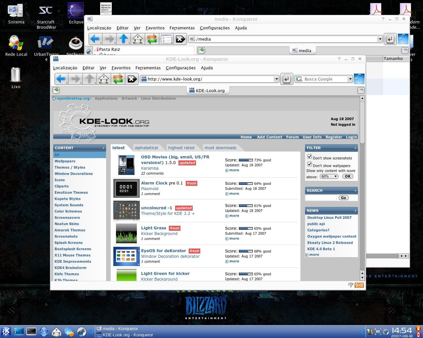Screen dimensions: 423x338
Task: Open media window location bar dropdown
Action: (x=380, y=39)
